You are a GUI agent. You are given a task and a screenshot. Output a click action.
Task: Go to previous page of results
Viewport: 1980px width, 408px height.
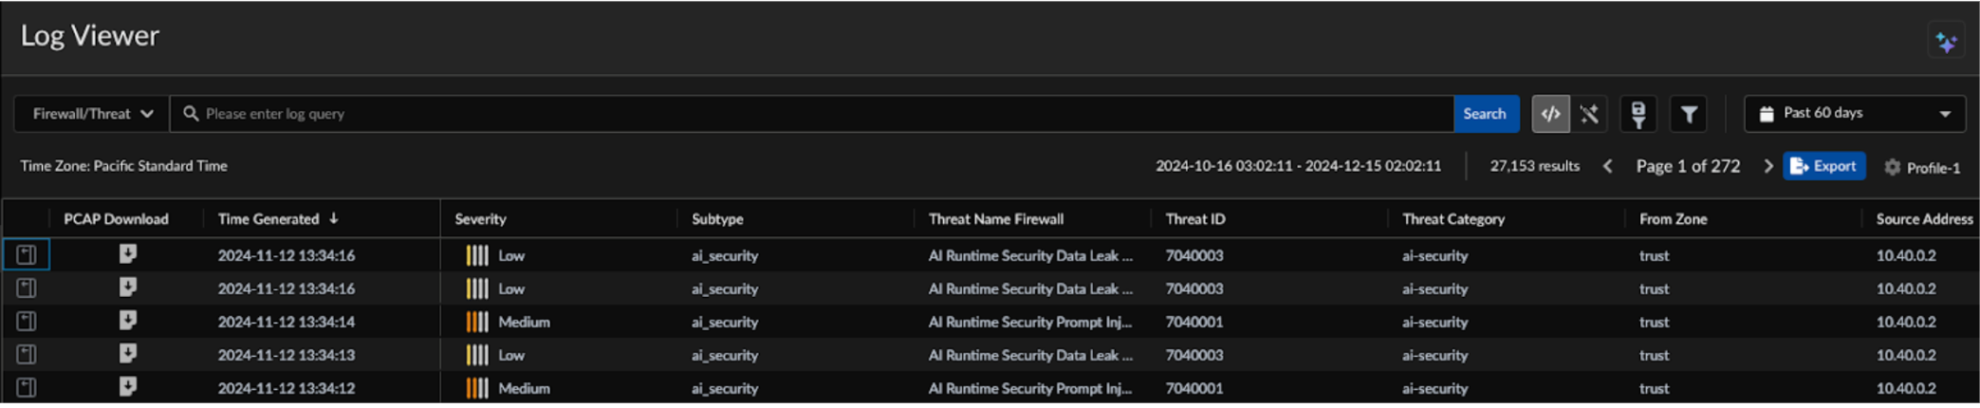(x=1607, y=166)
